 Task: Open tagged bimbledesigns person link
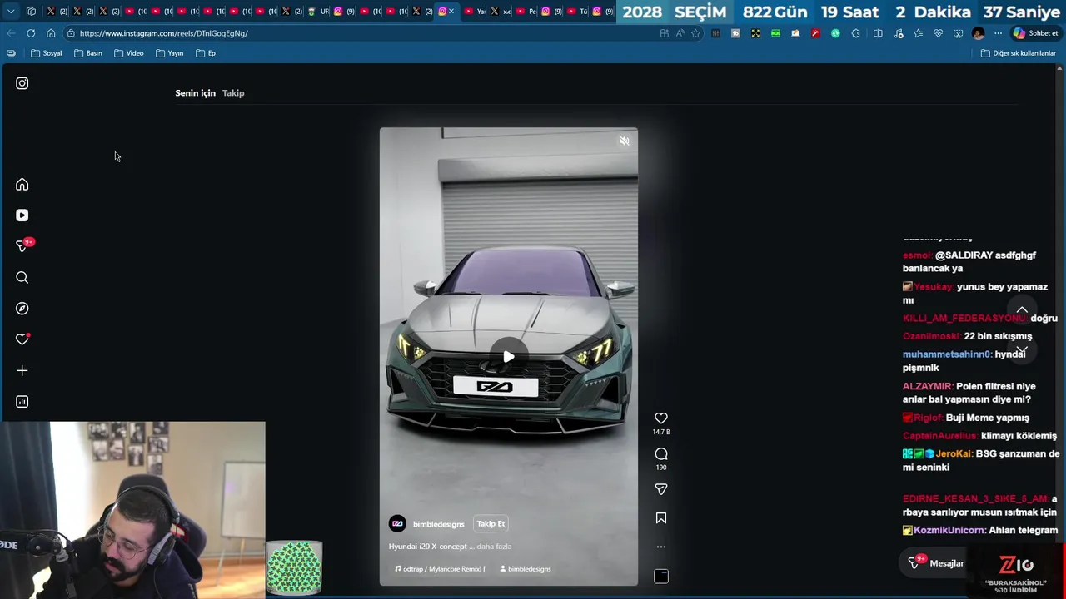point(526,569)
